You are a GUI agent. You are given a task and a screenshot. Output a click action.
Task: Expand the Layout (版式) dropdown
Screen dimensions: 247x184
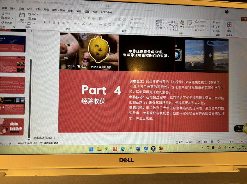coord(33,14)
